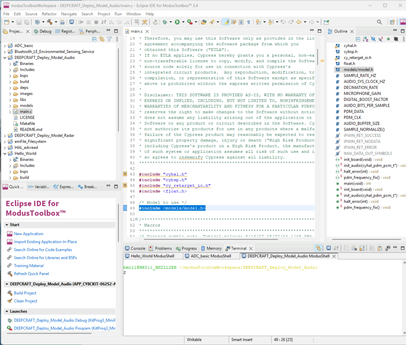Viewport: 406px width, 345px height.
Task: Open the Navigate menu
Action: [69, 14]
